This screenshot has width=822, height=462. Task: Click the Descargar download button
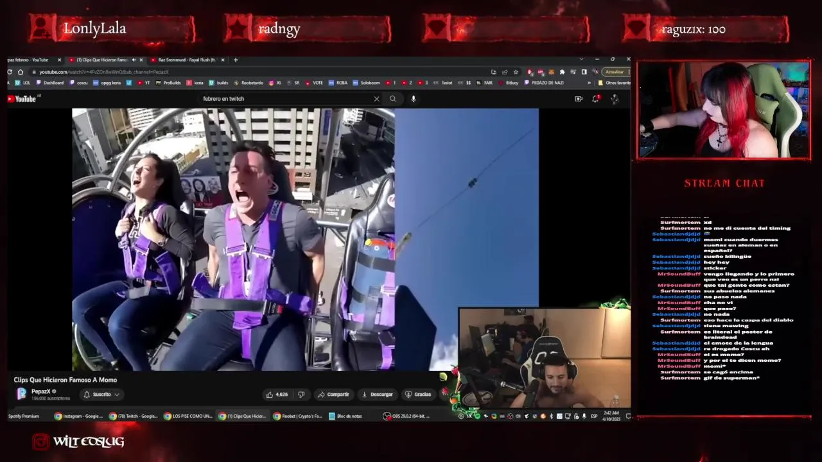click(x=377, y=395)
